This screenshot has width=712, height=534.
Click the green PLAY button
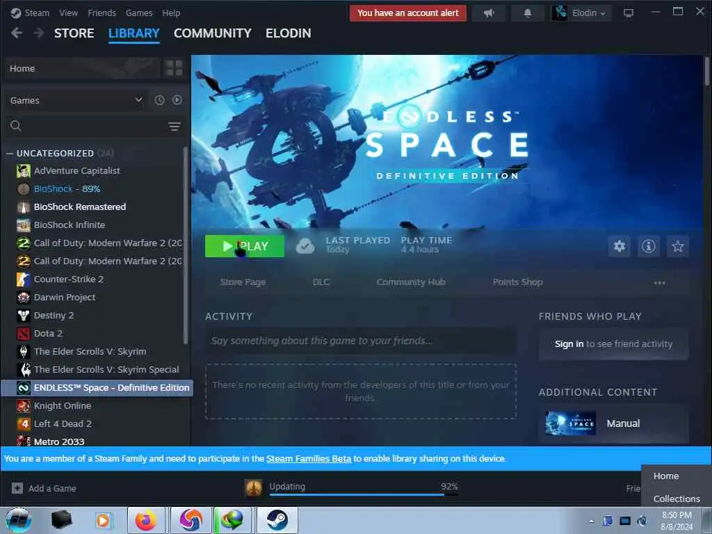coord(245,246)
